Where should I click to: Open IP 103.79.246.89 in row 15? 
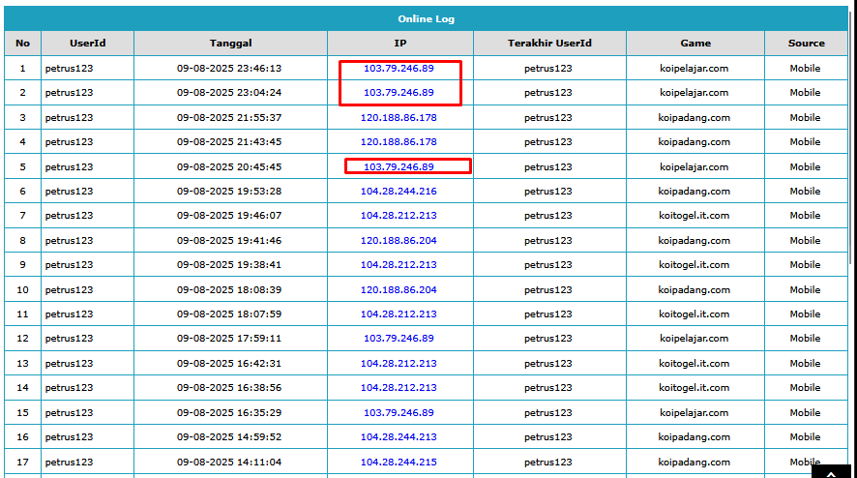pos(399,413)
